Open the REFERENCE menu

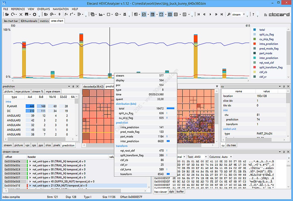click(x=18, y=9)
